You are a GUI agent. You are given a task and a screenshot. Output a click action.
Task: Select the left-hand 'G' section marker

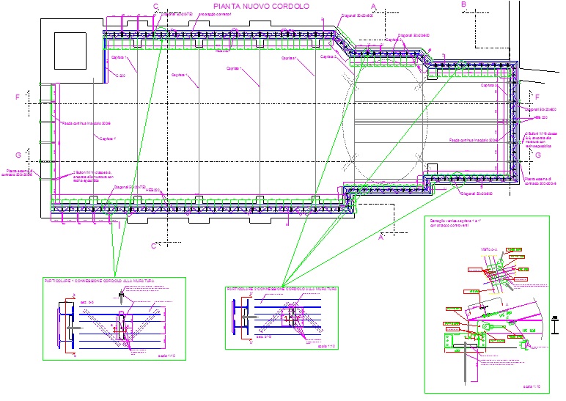coord(18,155)
